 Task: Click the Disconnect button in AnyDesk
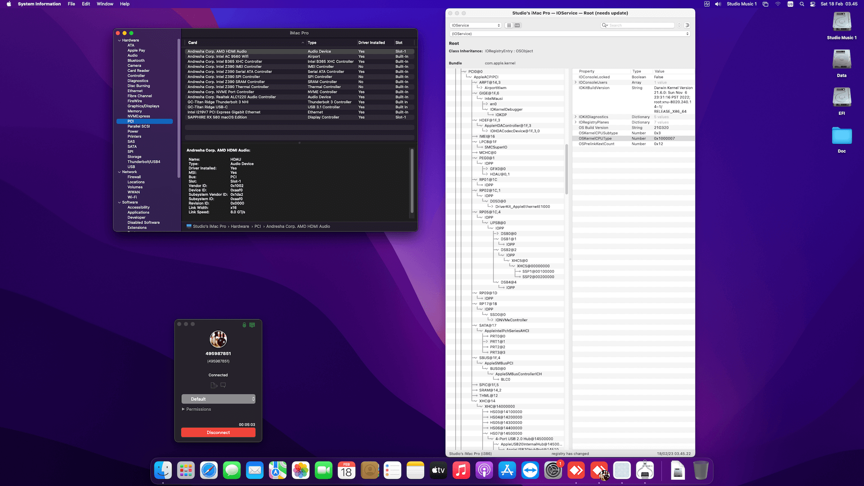(x=218, y=432)
